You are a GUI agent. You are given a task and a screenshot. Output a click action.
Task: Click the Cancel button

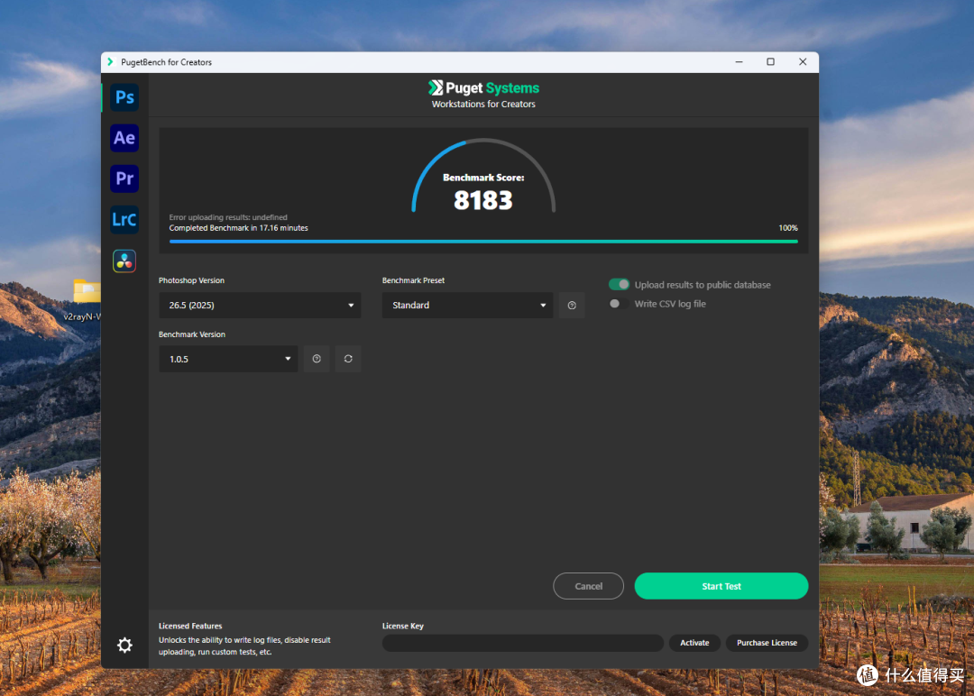coord(588,586)
